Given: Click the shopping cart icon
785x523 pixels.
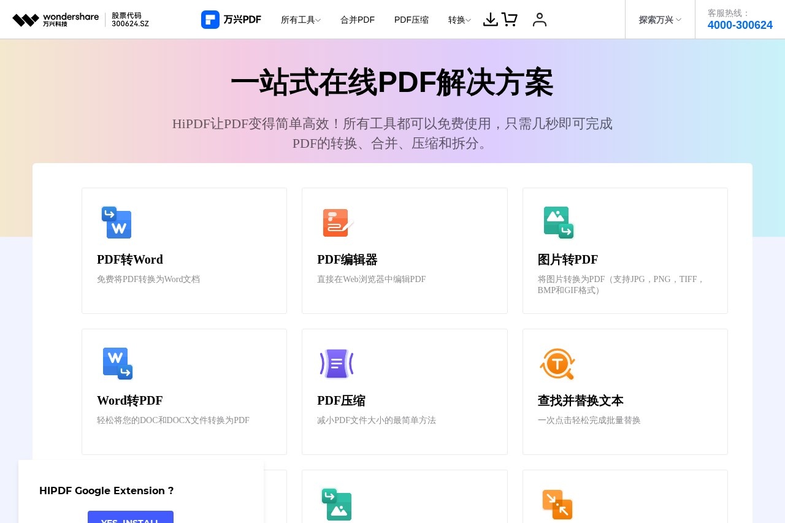Looking at the screenshot, I should 510,20.
